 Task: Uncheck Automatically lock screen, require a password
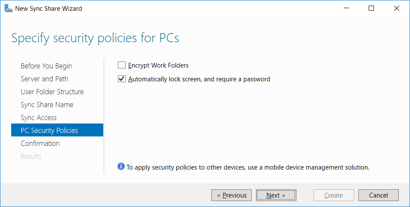coord(122,79)
